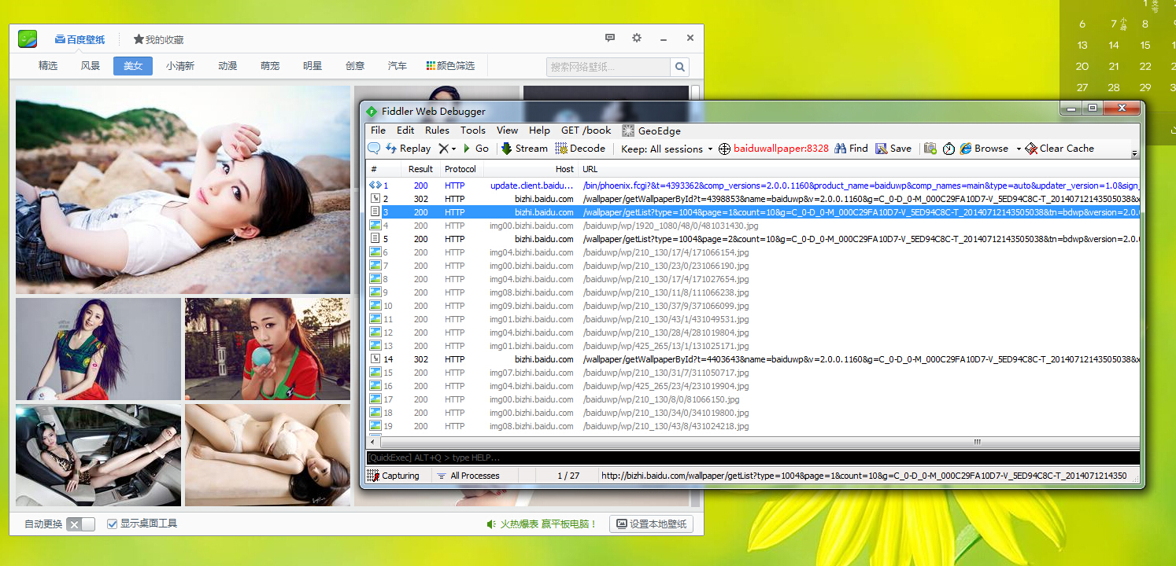Toggle the 自动更换 auto-change switch
Image resolution: width=1176 pixels, height=566 pixels.
(80, 524)
